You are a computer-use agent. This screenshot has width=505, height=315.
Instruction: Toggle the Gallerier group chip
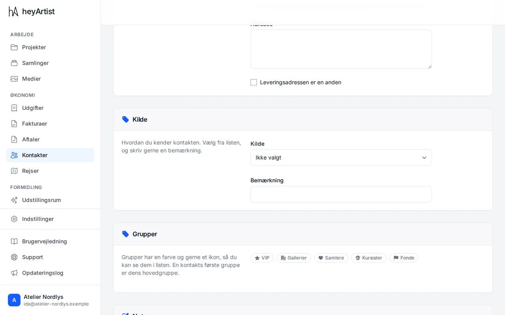(x=294, y=258)
